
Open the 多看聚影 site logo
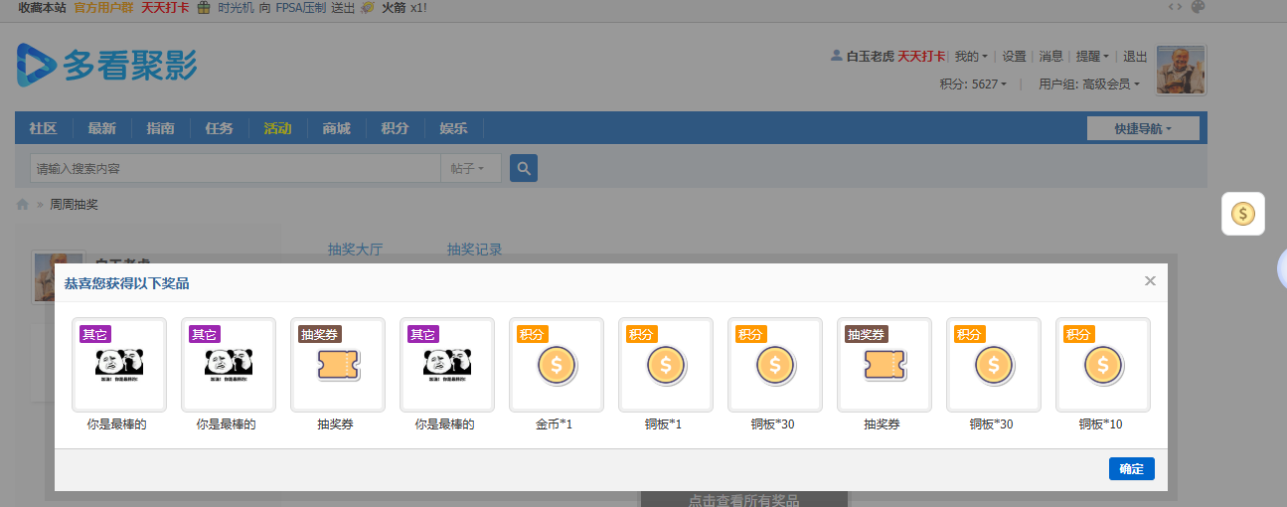(106, 66)
